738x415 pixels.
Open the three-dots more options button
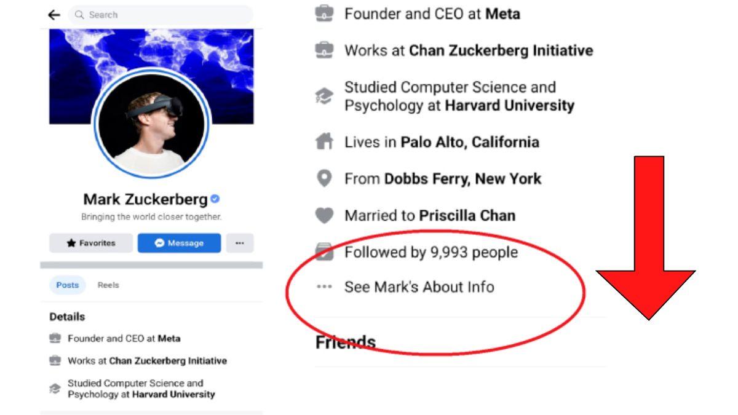click(x=240, y=243)
